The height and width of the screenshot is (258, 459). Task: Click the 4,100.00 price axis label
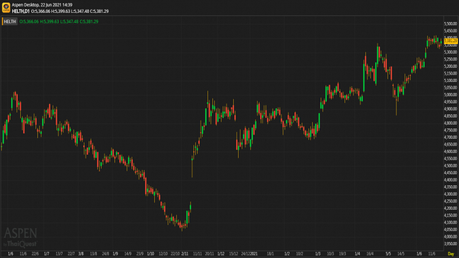point(450,223)
